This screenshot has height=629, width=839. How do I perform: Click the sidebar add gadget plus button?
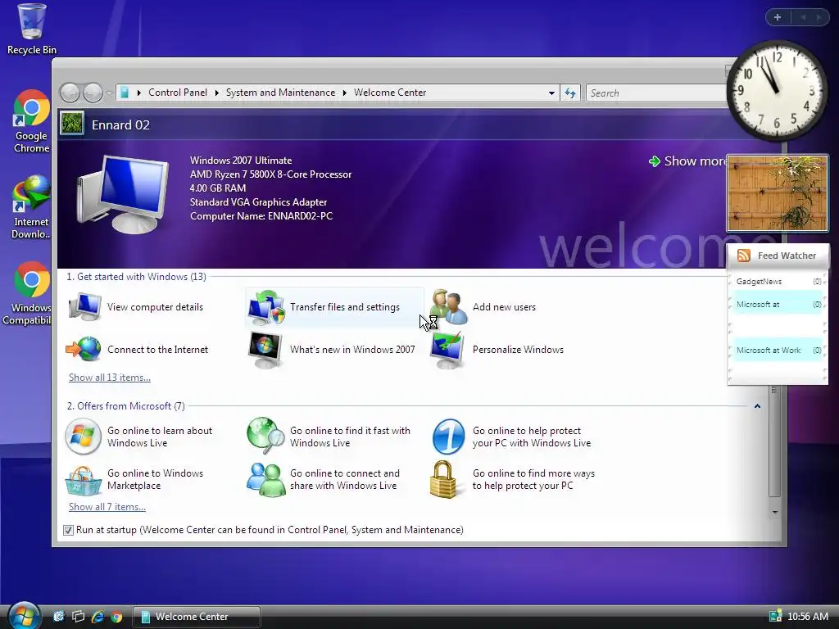coord(778,17)
